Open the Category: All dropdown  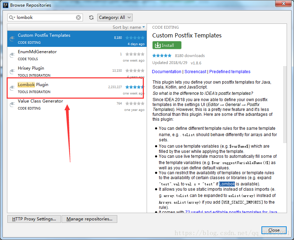[115, 17]
